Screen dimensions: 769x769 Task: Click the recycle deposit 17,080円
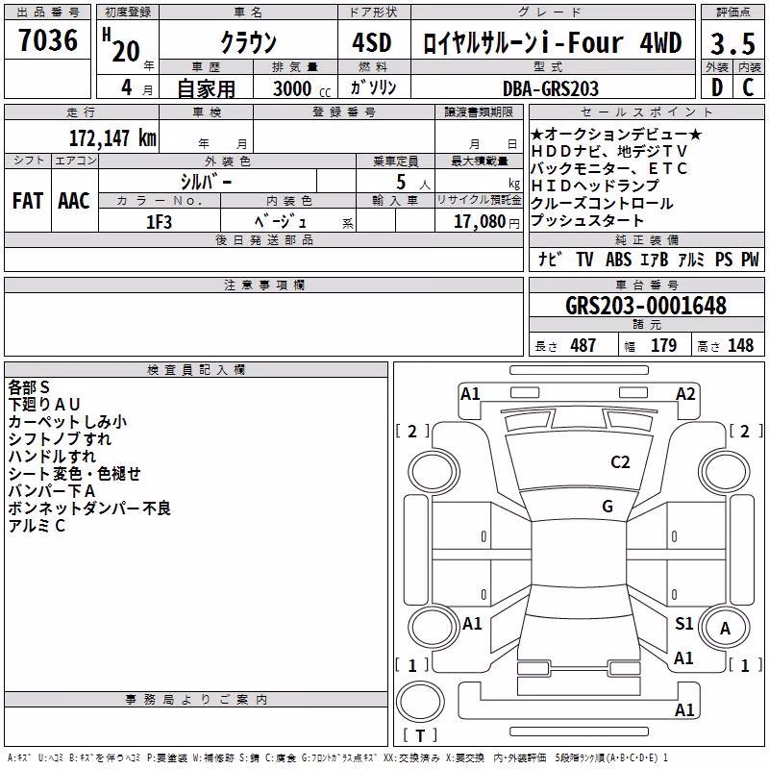(x=486, y=222)
